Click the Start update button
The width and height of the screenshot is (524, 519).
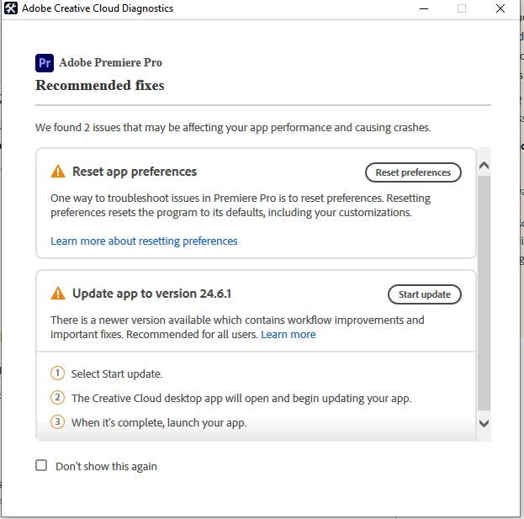point(425,294)
